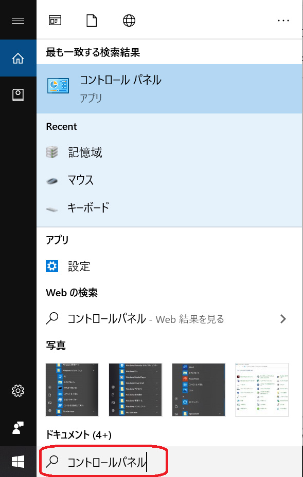Click the feedback person icon in the sidebar
303x477 pixels.
click(18, 428)
